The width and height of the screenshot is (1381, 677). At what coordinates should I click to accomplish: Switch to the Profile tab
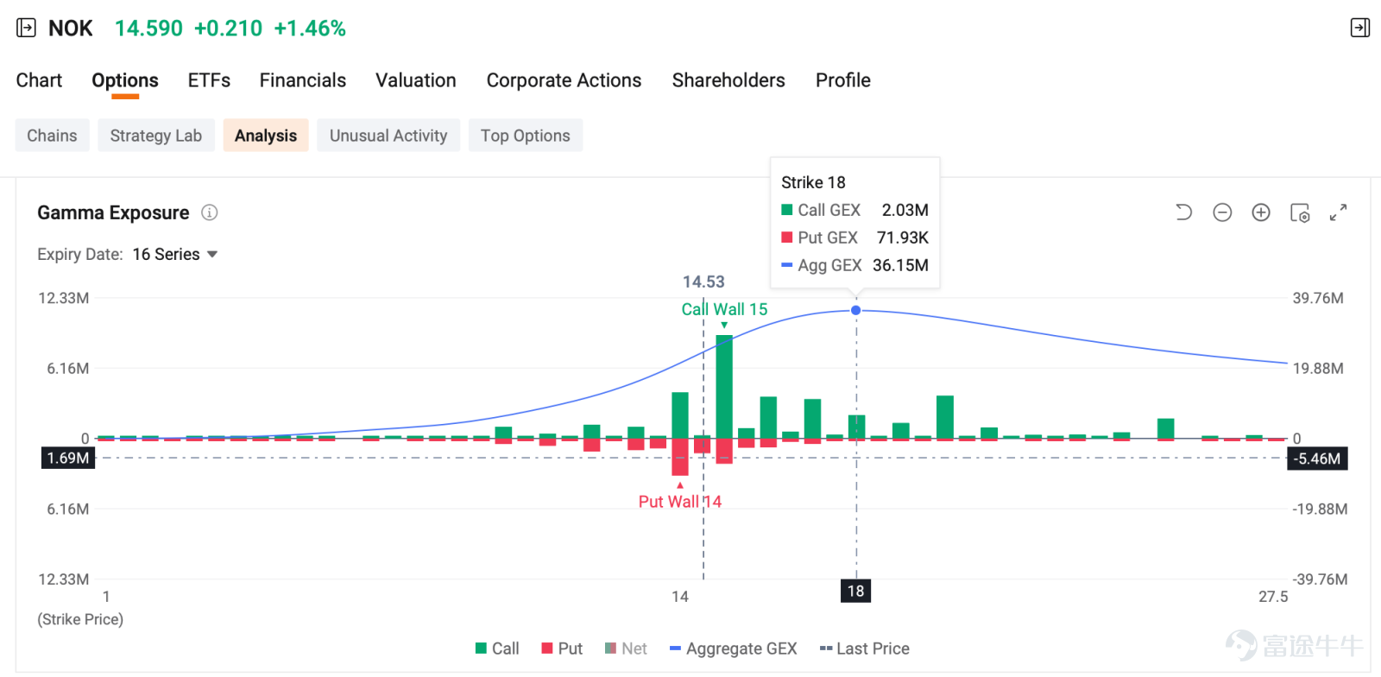pyautogui.click(x=843, y=80)
